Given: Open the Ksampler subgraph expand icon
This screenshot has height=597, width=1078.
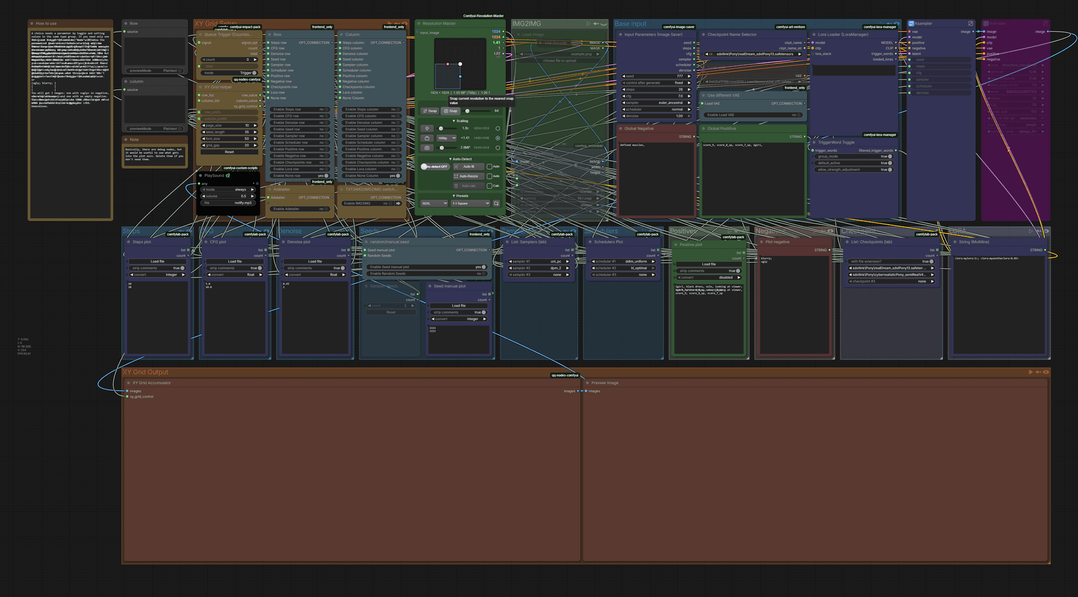Looking at the screenshot, I should click(971, 24).
